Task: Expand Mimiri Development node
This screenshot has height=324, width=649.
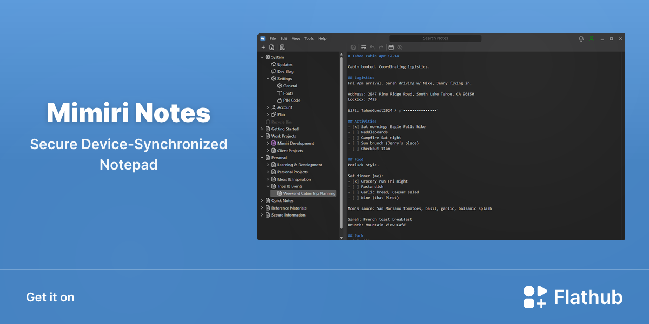Action: (268, 143)
